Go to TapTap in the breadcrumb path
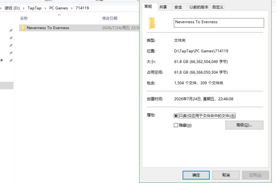 tap(34, 8)
